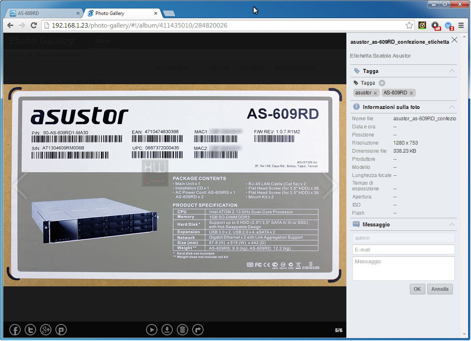Click the description 'Etichetta Scatola Asustor'

click(x=380, y=55)
